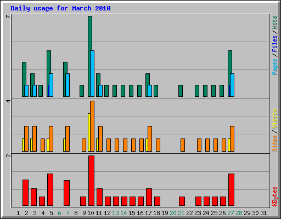
Task: Click the cyan pages bar for day 17
Action: coord(150,91)
